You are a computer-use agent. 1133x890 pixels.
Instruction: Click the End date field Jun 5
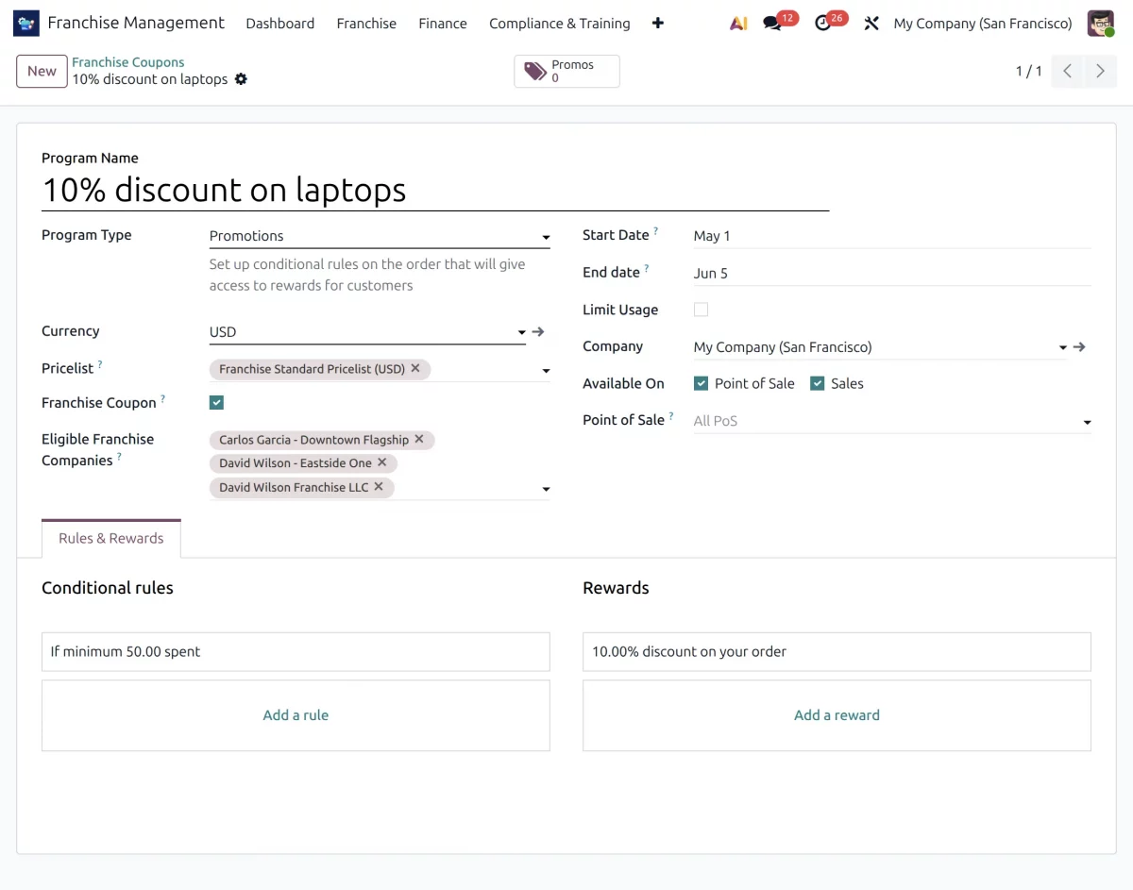pos(892,274)
